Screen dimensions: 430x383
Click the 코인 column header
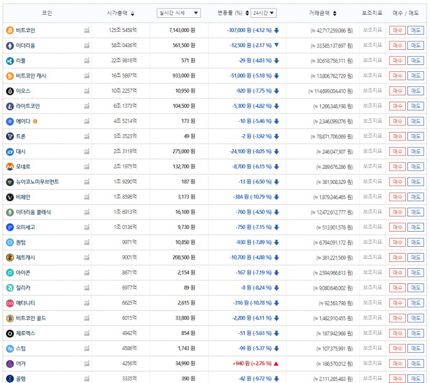[x=47, y=13]
